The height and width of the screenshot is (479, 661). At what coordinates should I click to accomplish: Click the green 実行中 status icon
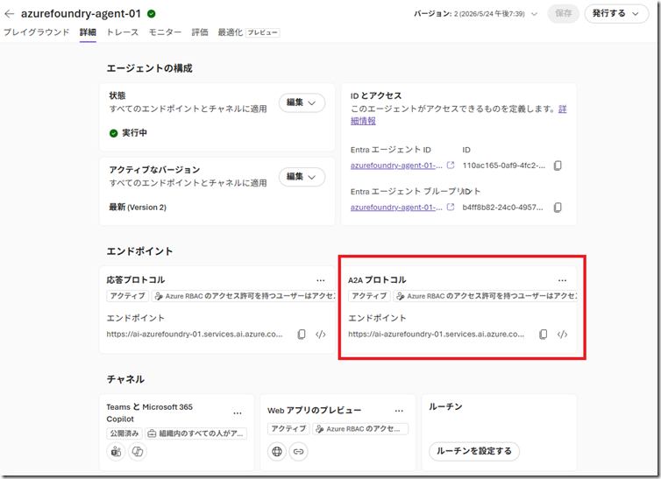point(113,133)
